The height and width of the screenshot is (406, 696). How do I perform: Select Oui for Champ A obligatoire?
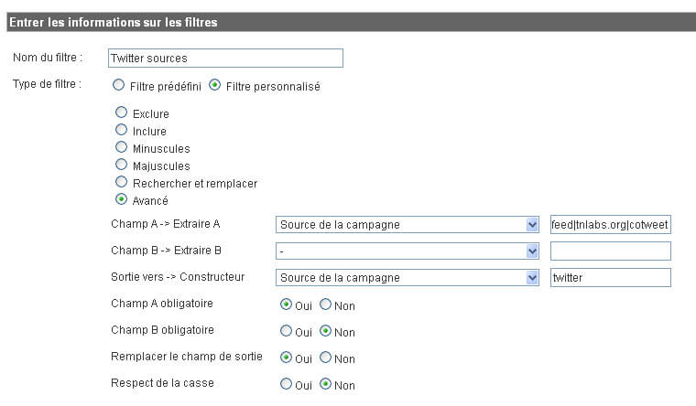coord(287,304)
